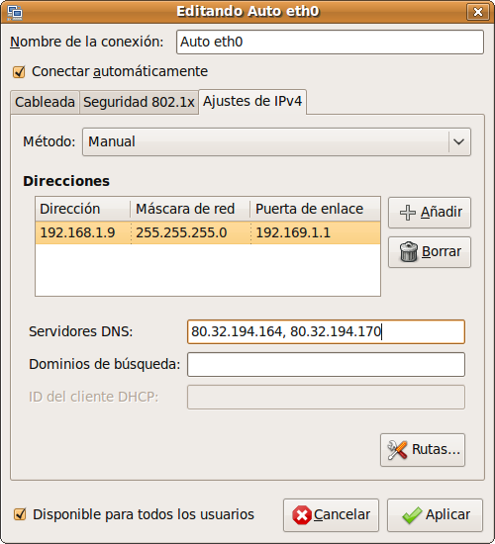Viewport: 495px width, 544px height.
Task: Click the red X icon on Cancelar
Action: (302, 515)
